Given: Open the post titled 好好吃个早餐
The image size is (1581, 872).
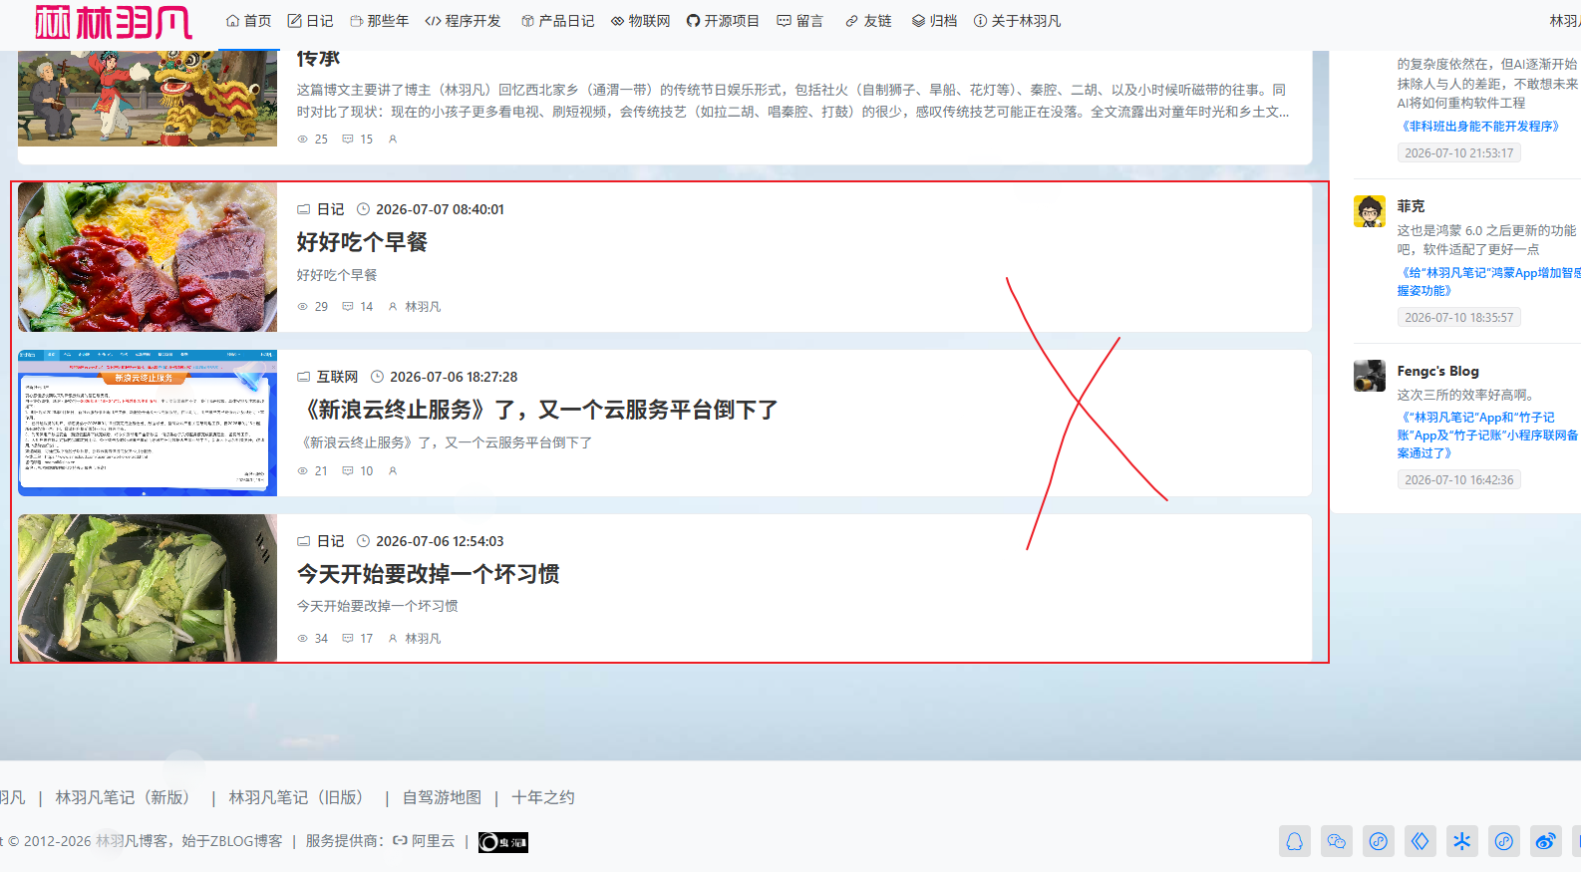Looking at the screenshot, I should [x=362, y=242].
